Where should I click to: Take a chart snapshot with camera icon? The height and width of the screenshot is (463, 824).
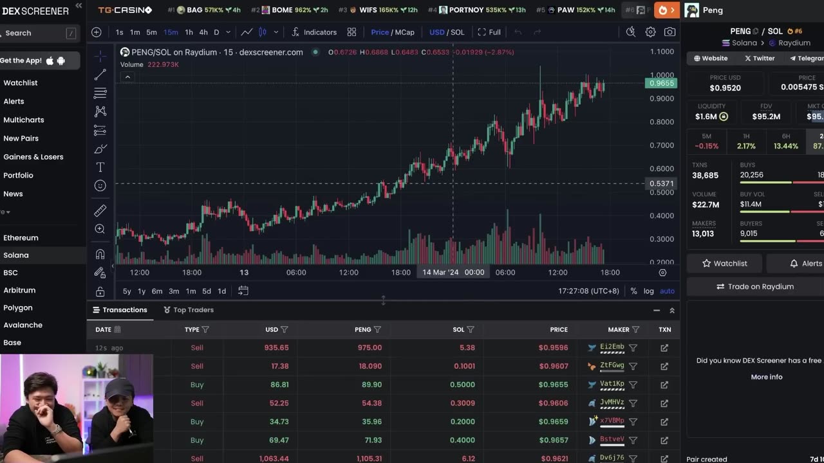coord(669,32)
